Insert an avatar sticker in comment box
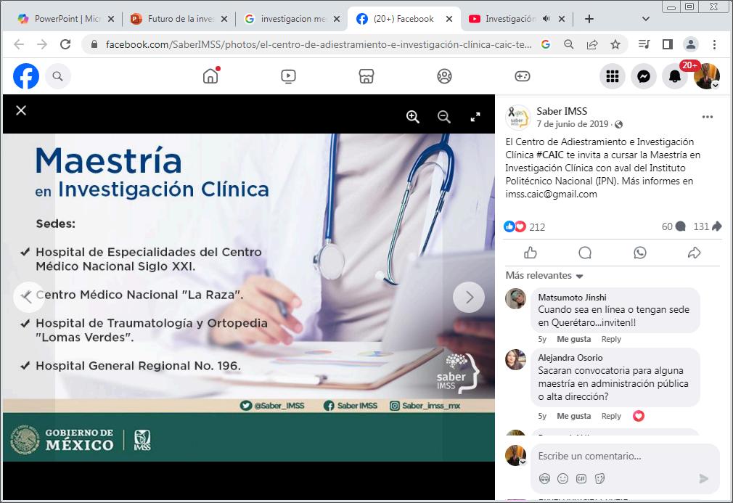733x503 pixels. [x=544, y=479]
